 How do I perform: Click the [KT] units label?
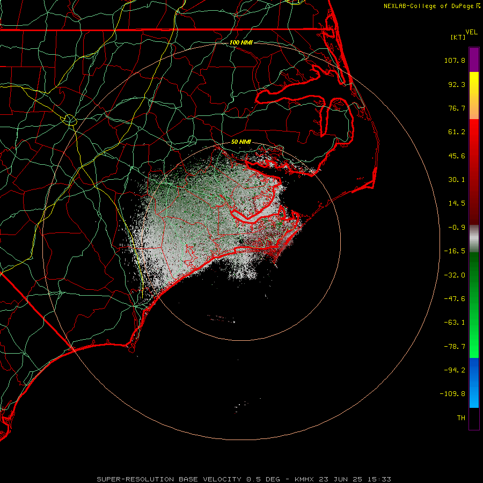click(458, 37)
